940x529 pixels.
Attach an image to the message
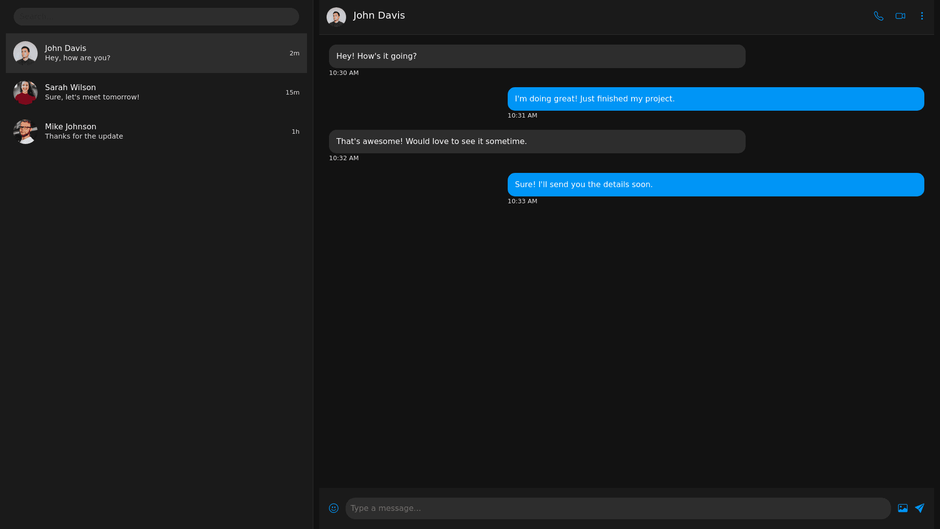902,508
